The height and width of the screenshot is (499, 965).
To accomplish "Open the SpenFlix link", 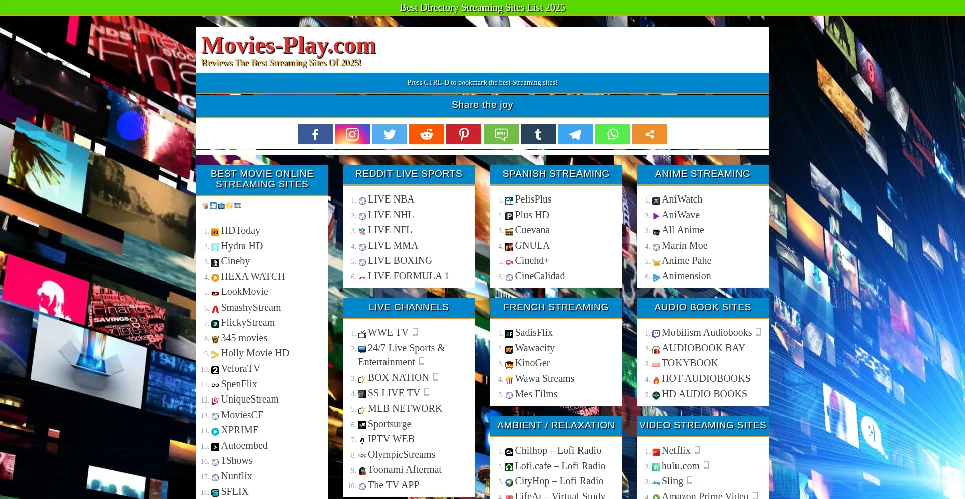I will click(x=239, y=384).
